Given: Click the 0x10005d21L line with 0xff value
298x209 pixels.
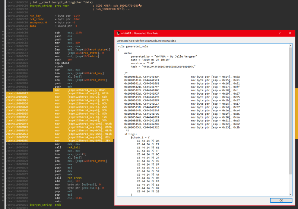Looking at the screenshot, I should (x=182, y=87).
